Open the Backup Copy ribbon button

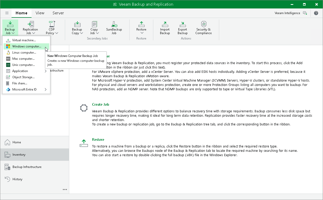coord(77,28)
